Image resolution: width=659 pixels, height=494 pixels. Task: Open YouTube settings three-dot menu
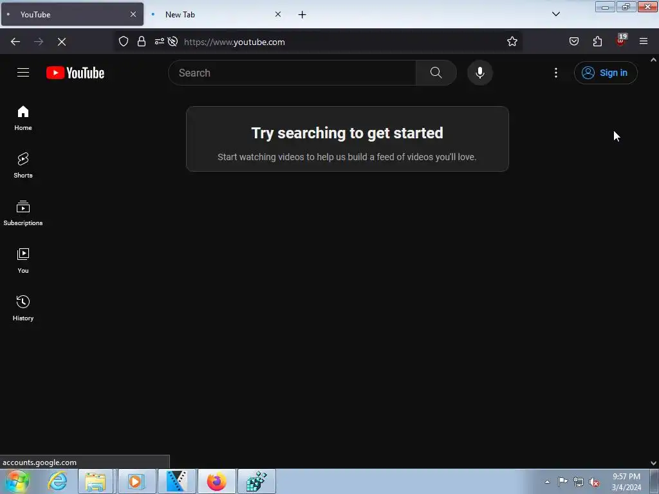pyautogui.click(x=555, y=73)
